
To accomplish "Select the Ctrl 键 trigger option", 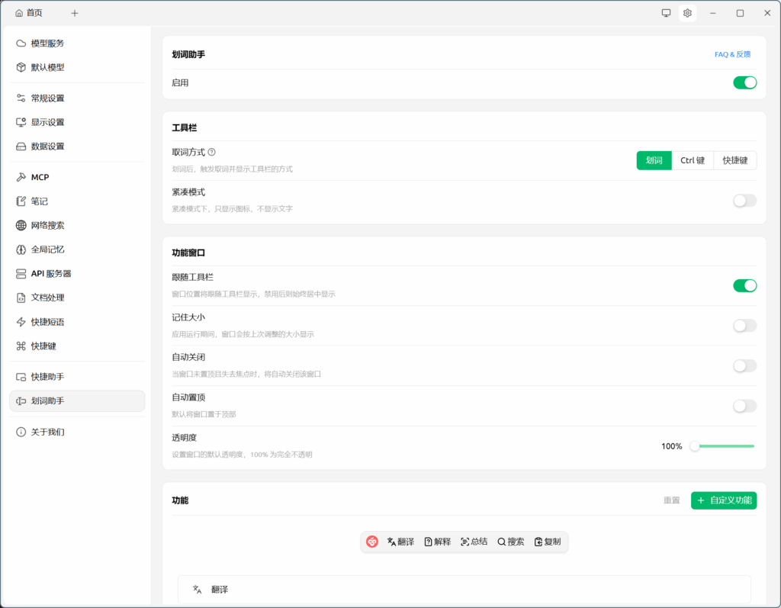I will (693, 160).
